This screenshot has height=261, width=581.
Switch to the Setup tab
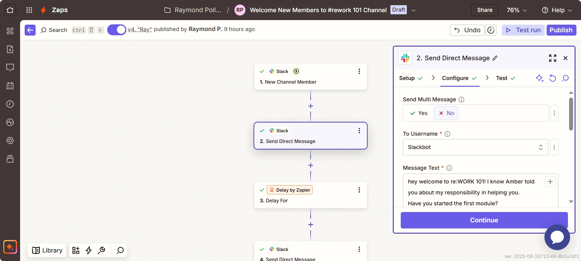[x=411, y=78]
